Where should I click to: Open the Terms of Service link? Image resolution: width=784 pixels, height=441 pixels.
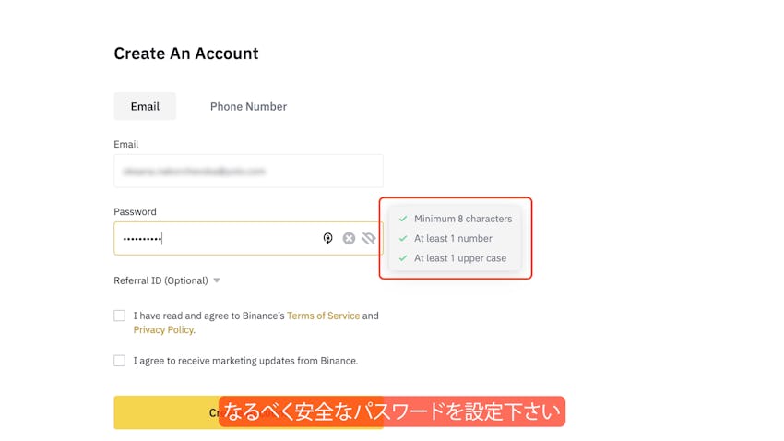[322, 316]
